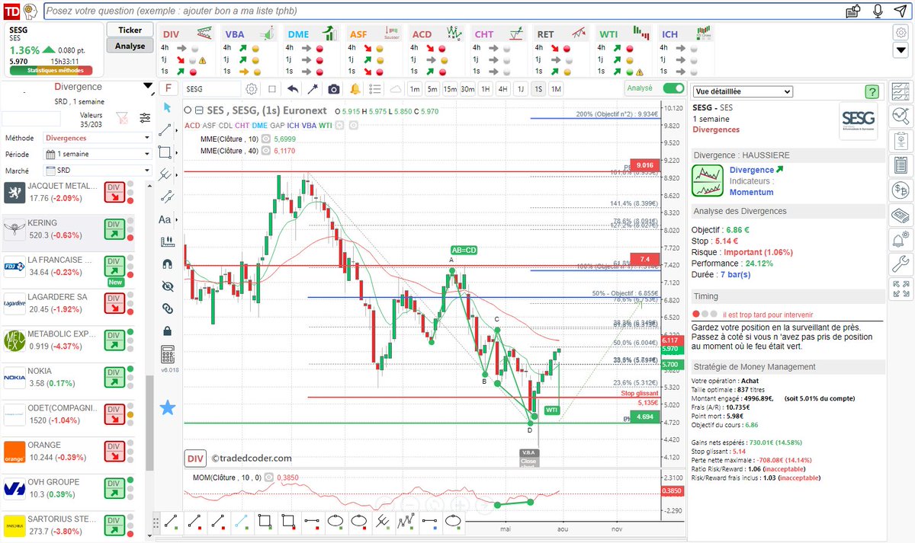This screenshot has height=543, width=915.
Task: Click the question input field at top
Action: coord(442,11)
